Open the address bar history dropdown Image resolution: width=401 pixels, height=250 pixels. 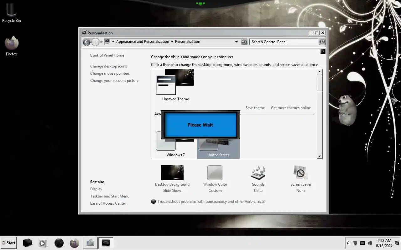(x=236, y=42)
